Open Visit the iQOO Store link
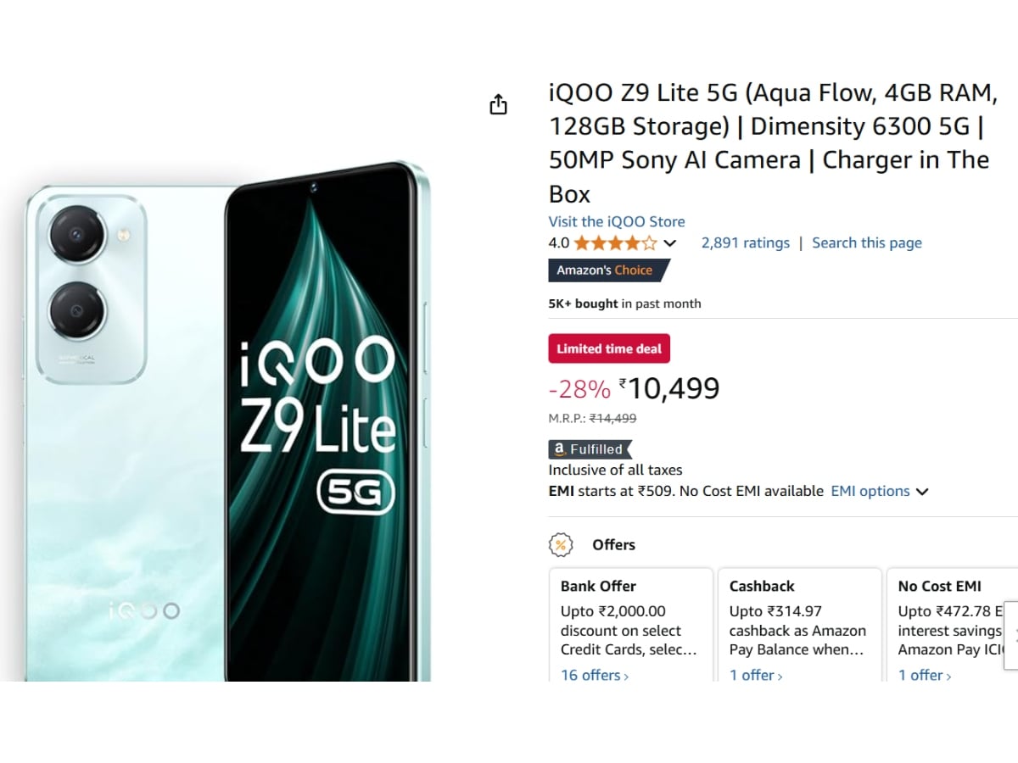Image resolution: width=1018 pixels, height=763 pixels. pos(617,221)
